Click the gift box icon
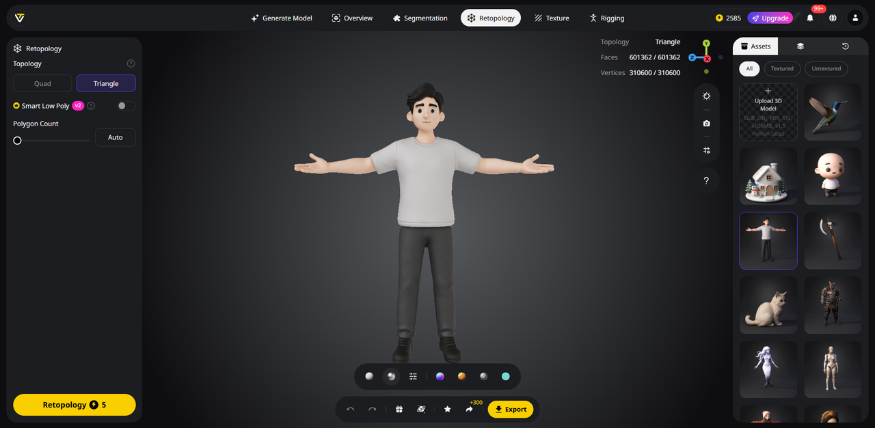This screenshot has width=875, height=428. pos(399,409)
